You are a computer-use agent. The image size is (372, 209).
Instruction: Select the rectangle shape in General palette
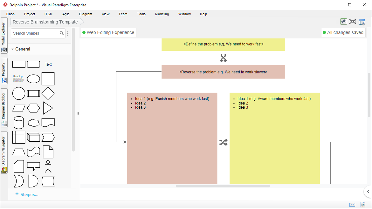tap(19, 64)
